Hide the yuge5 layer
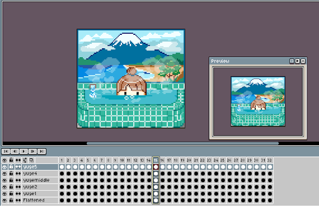 (x=4, y=167)
